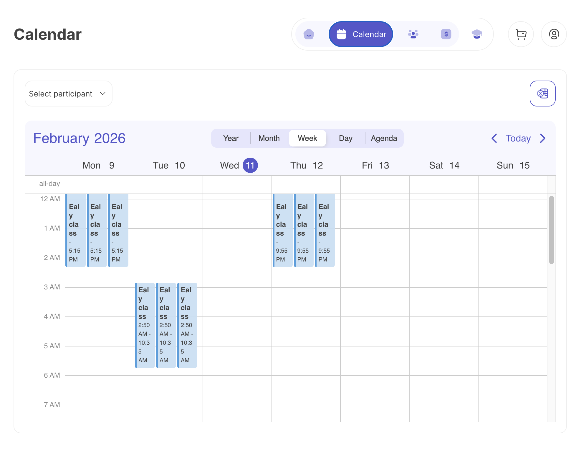Export calendar with Excel icon

tap(542, 94)
